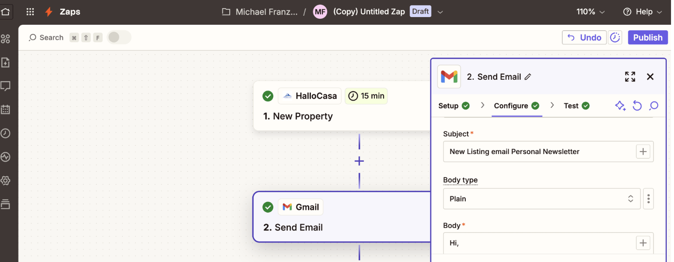Expand the Send Email panel to fullscreen

pyautogui.click(x=630, y=77)
